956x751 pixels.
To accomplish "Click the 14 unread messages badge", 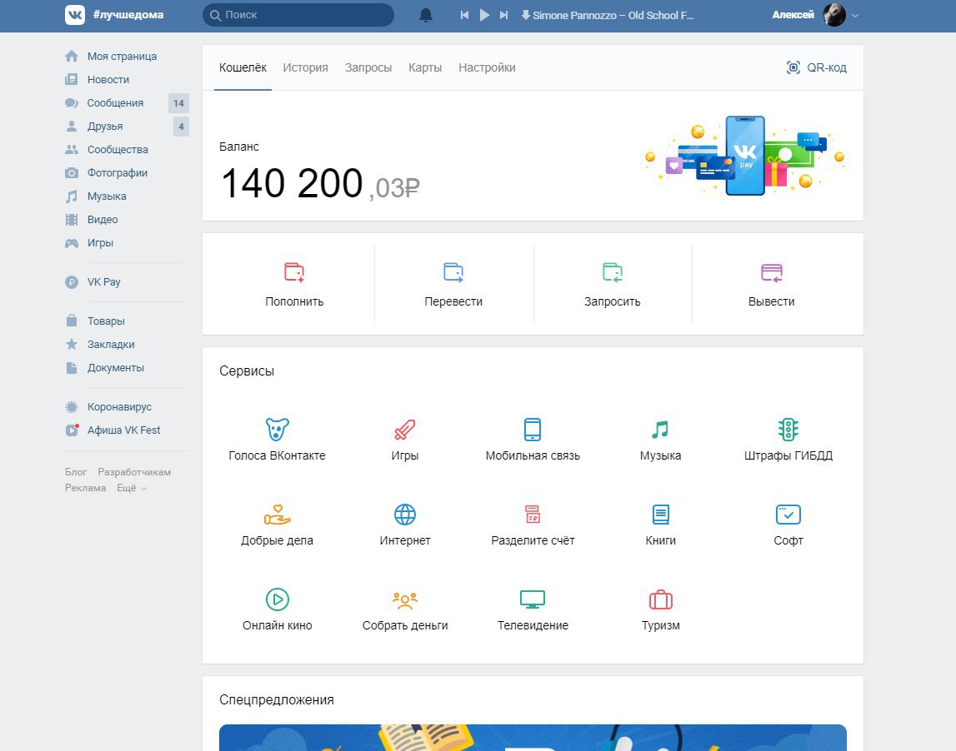I will point(178,103).
